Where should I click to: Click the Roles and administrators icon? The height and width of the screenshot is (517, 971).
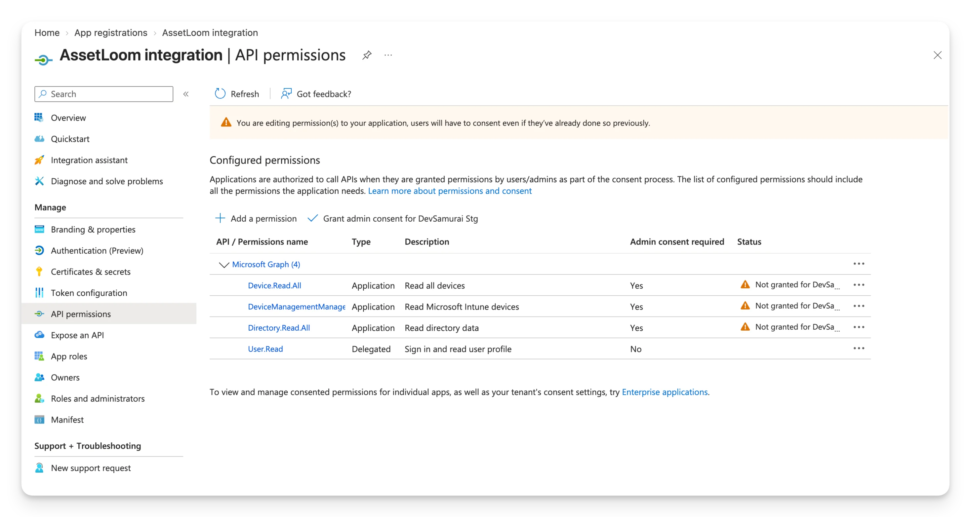click(x=39, y=398)
